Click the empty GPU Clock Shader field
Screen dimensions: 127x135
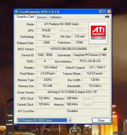point(100,98)
